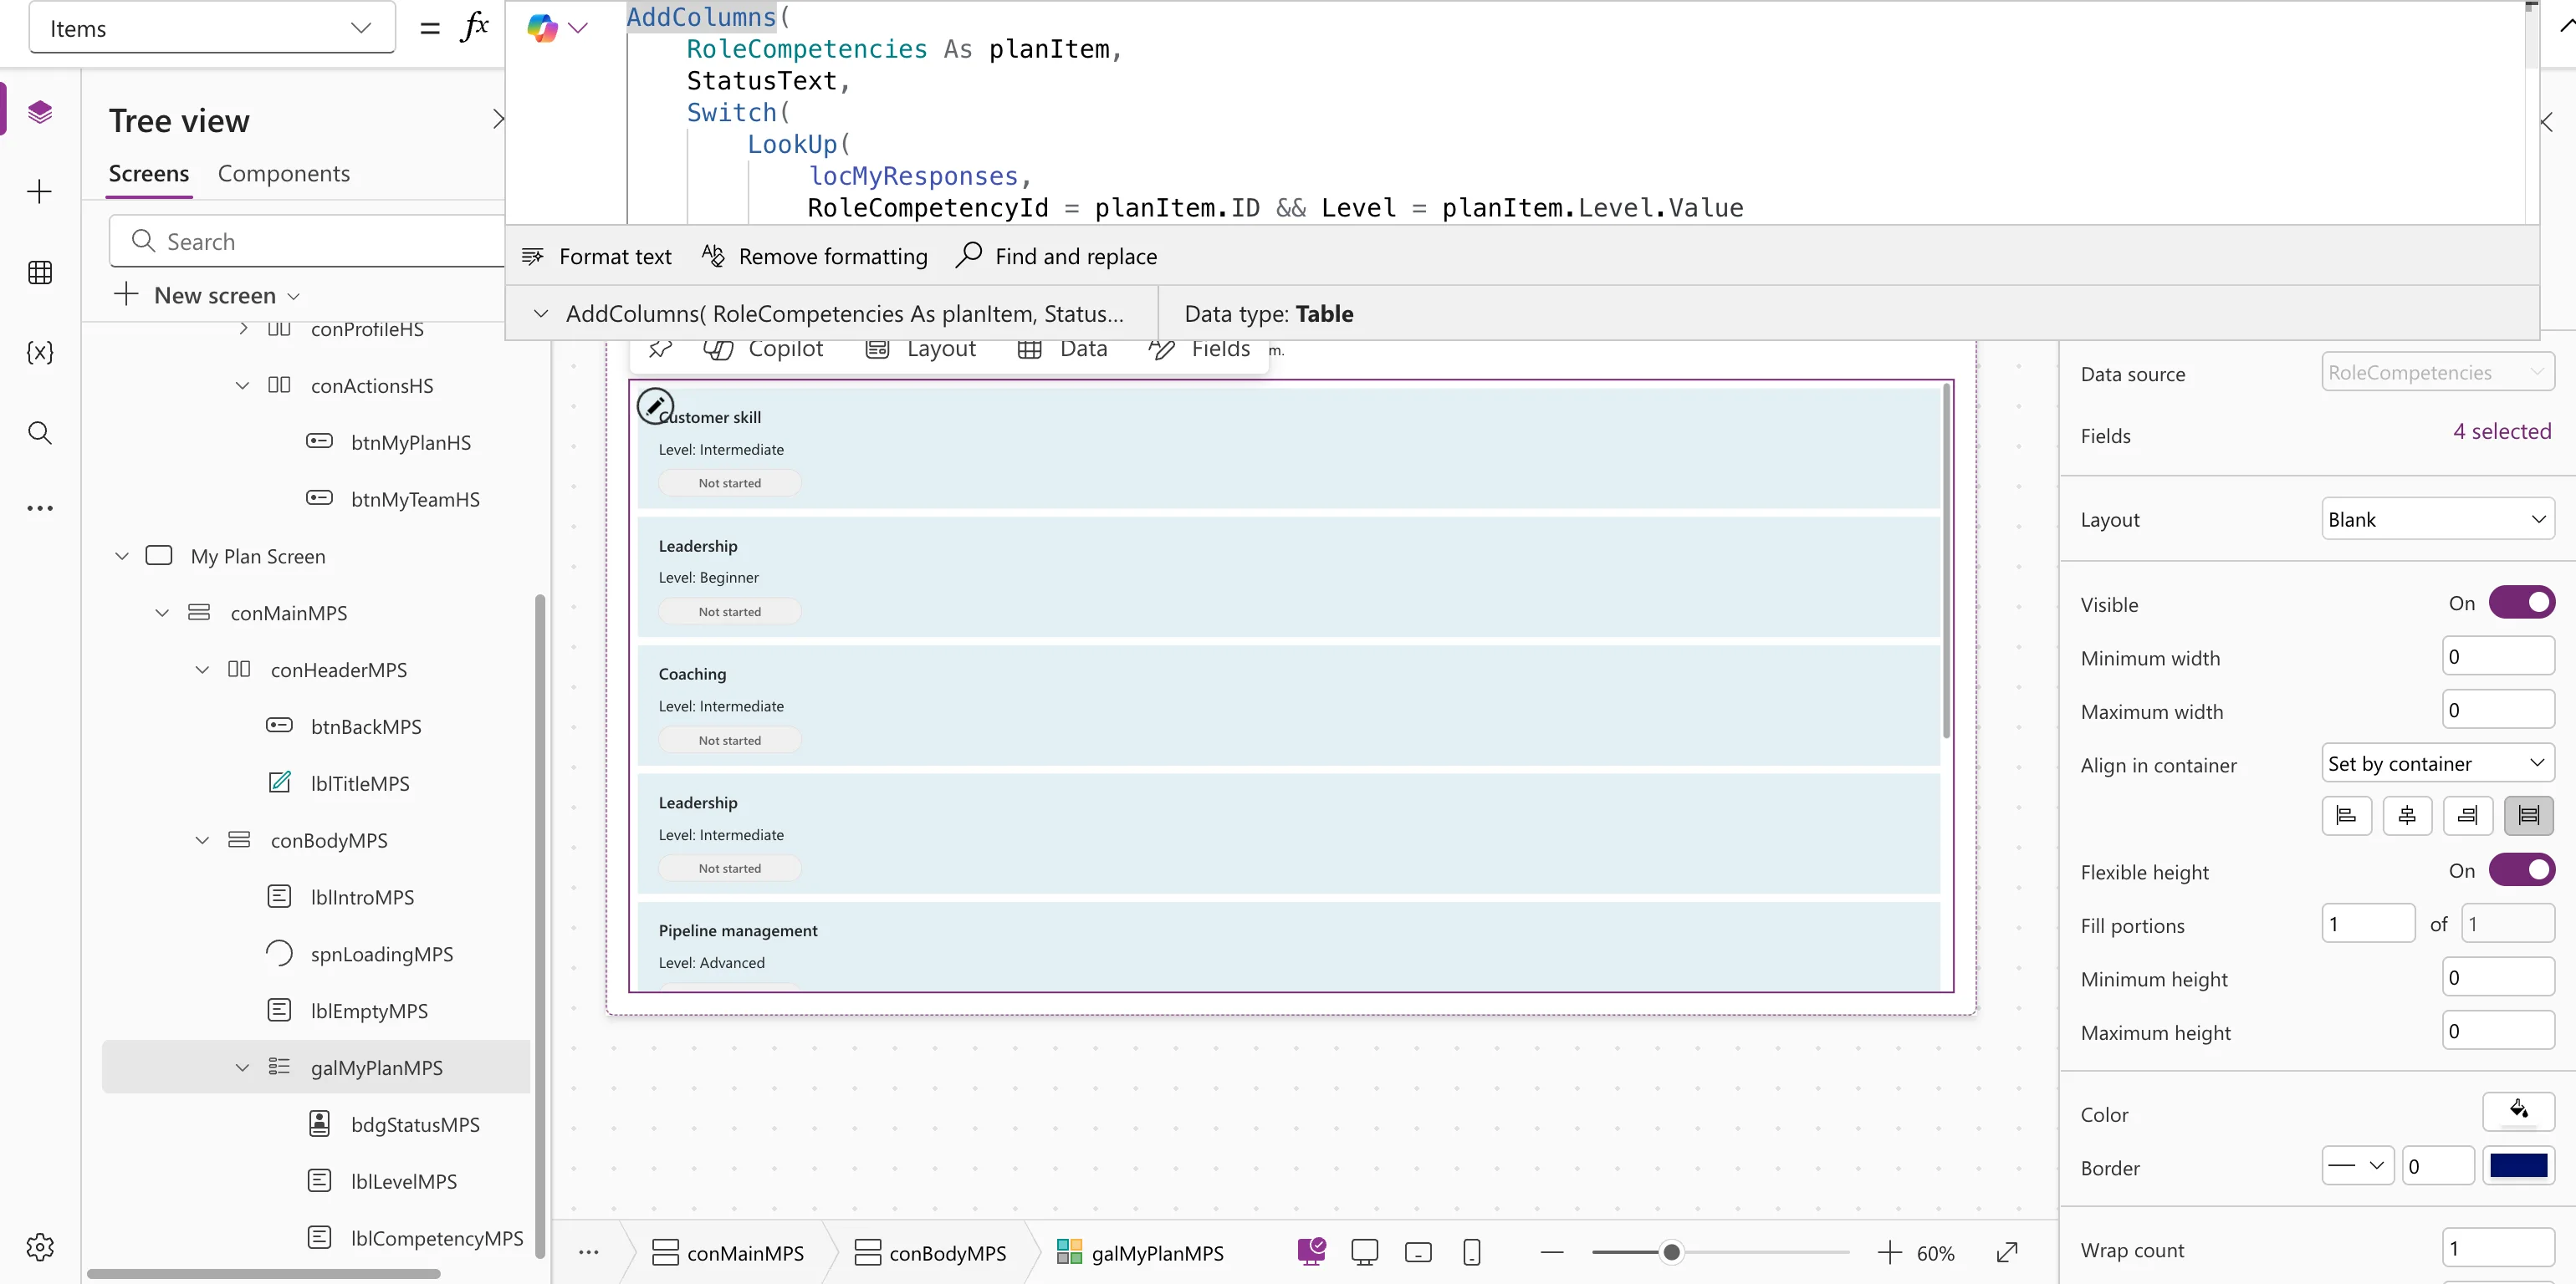Viewport: 2576px width, 1284px height.
Task: Click the Border color swatch
Action: coord(2518,1166)
